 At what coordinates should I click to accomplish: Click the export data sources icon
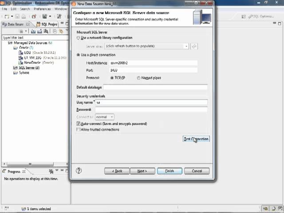tap(39, 31)
